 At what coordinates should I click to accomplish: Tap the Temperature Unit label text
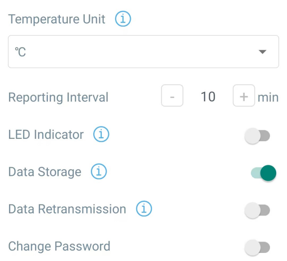click(57, 20)
